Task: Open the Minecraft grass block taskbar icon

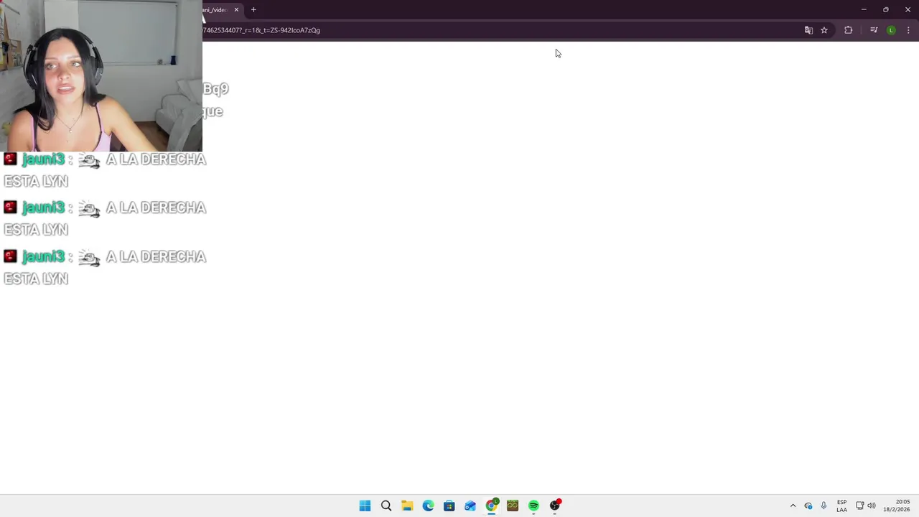Action: pyautogui.click(x=513, y=506)
